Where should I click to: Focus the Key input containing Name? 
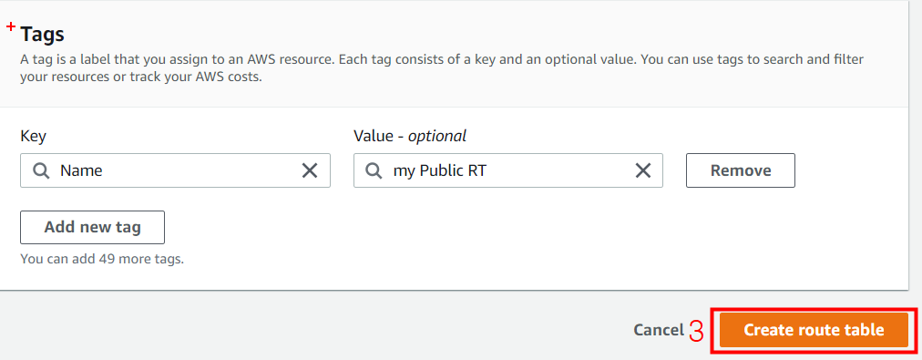click(175, 170)
